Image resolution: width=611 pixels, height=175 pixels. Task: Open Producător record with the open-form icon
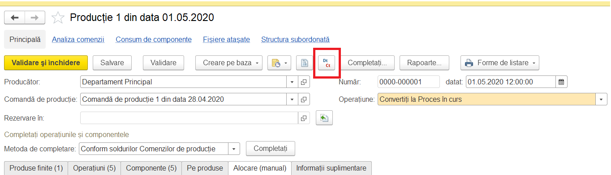pos(303,82)
